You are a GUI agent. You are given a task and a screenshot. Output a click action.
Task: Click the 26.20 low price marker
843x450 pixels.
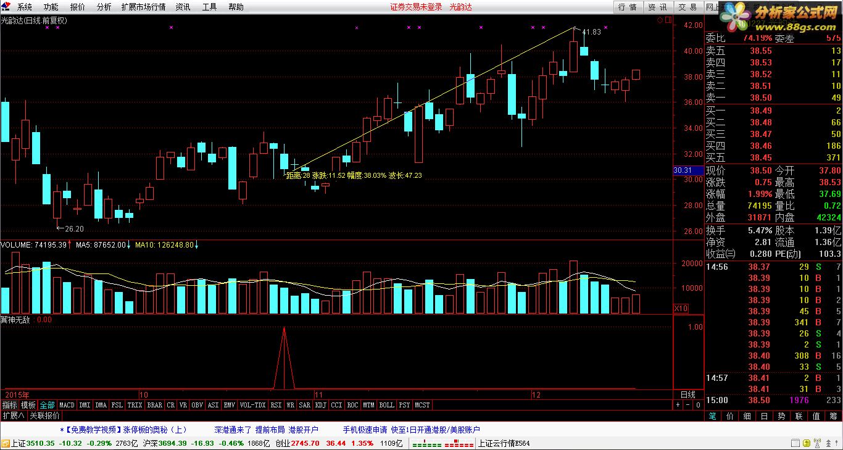(73, 228)
